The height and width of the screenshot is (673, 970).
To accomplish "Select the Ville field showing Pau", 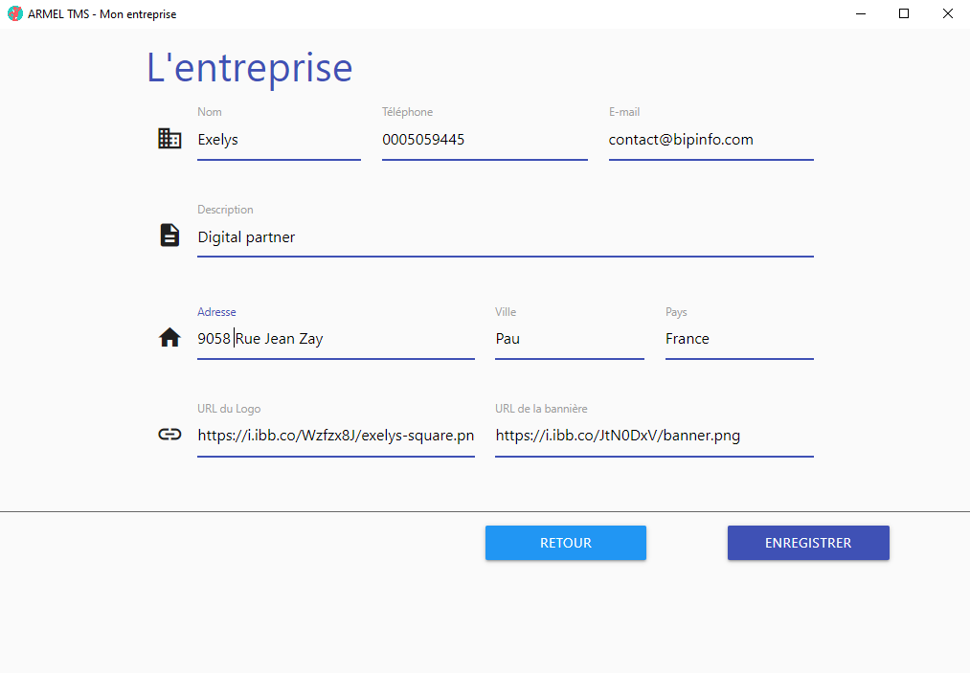I will [x=569, y=339].
